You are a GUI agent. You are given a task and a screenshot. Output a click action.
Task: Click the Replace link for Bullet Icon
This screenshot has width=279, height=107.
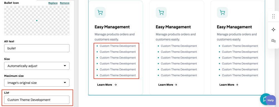[x=53, y=3]
